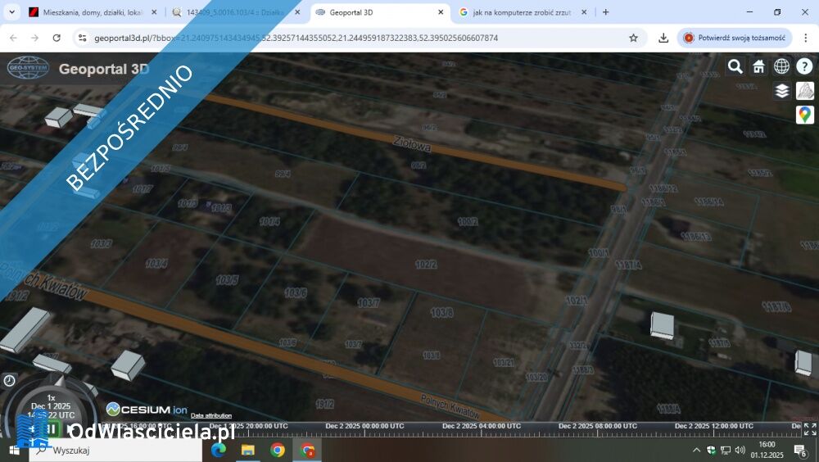The width and height of the screenshot is (819, 462).
Task: Open the stacked layers panel icon
Action: coord(782,91)
